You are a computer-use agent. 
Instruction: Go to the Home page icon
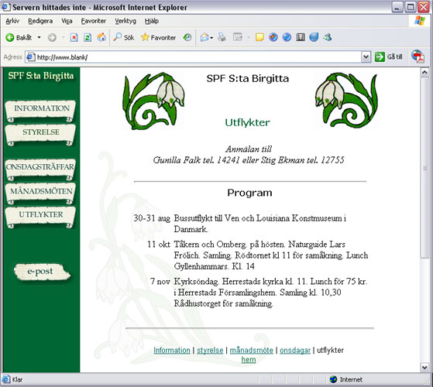(x=101, y=37)
